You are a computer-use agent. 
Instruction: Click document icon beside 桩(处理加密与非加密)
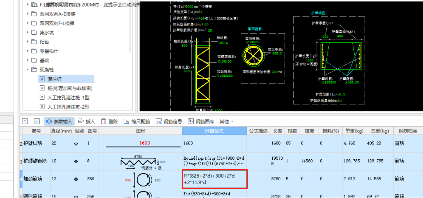pyautogui.click(x=42, y=88)
